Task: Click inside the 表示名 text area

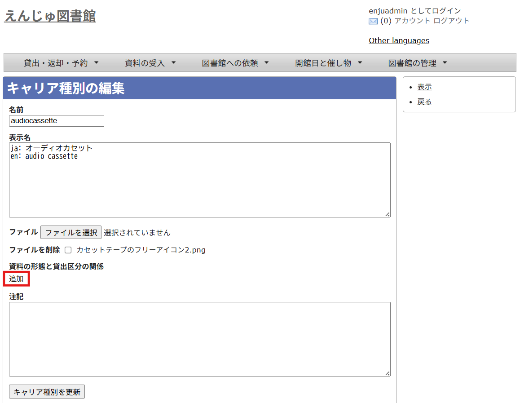Action: click(200, 180)
